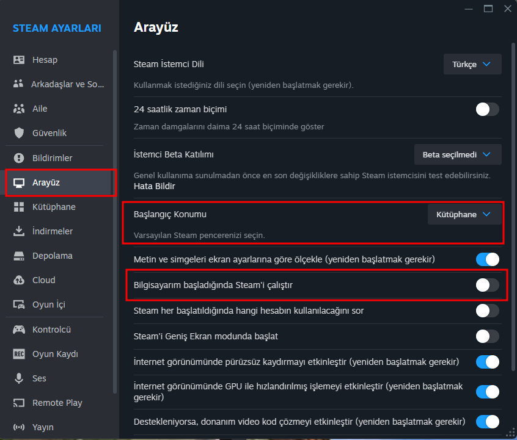Click the Arayüz page heading

coord(156,27)
